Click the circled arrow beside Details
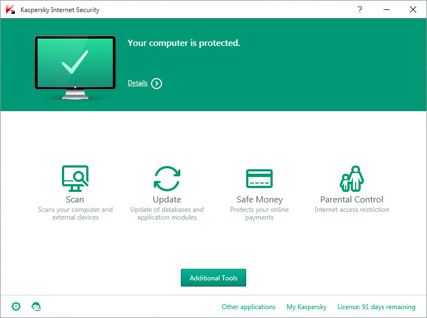 (x=157, y=84)
